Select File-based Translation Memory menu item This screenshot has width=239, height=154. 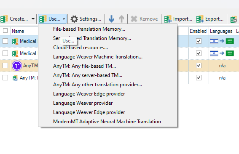tap(107, 29)
